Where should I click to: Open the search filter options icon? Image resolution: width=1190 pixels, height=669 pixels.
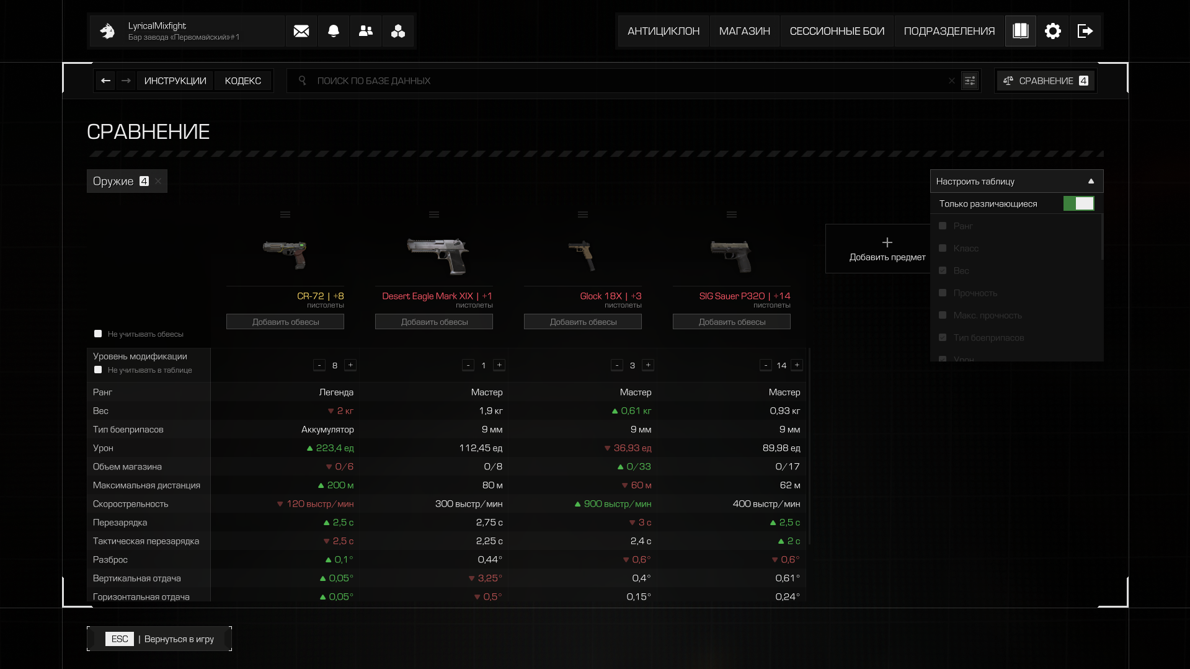coord(970,81)
